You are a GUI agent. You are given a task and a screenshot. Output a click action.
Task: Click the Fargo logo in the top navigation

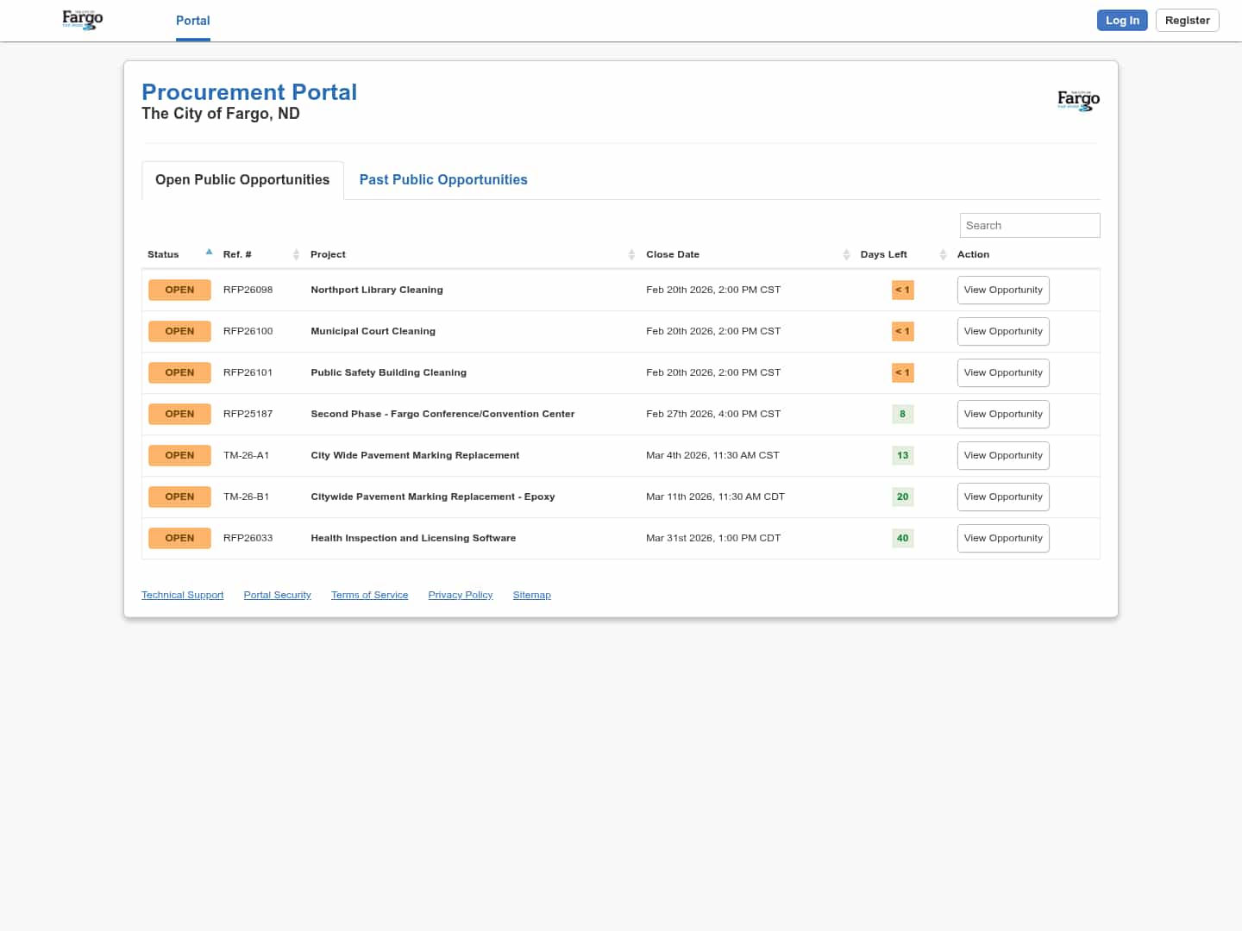click(x=83, y=20)
